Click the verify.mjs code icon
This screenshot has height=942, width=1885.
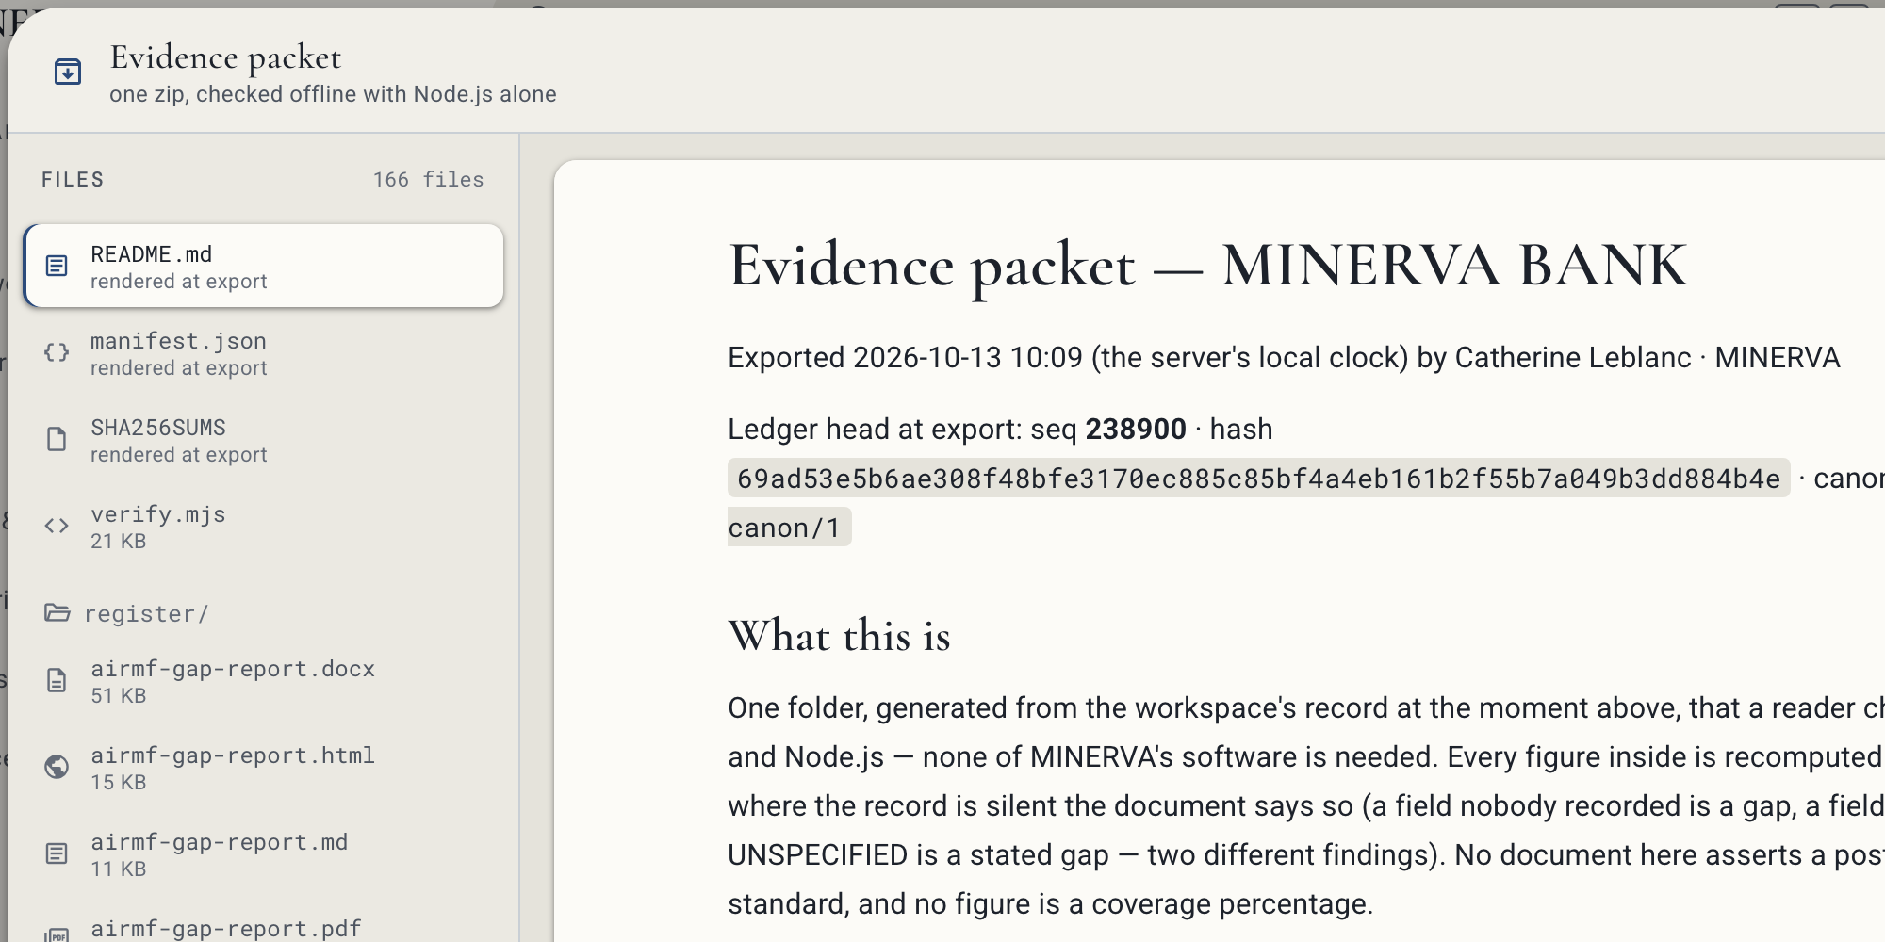[x=57, y=527]
